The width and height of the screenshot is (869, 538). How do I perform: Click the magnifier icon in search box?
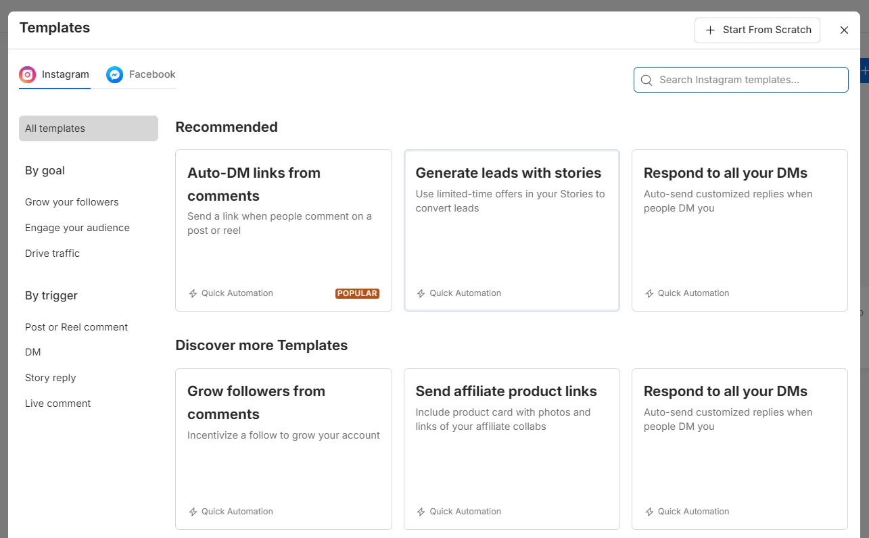pyautogui.click(x=647, y=80)
